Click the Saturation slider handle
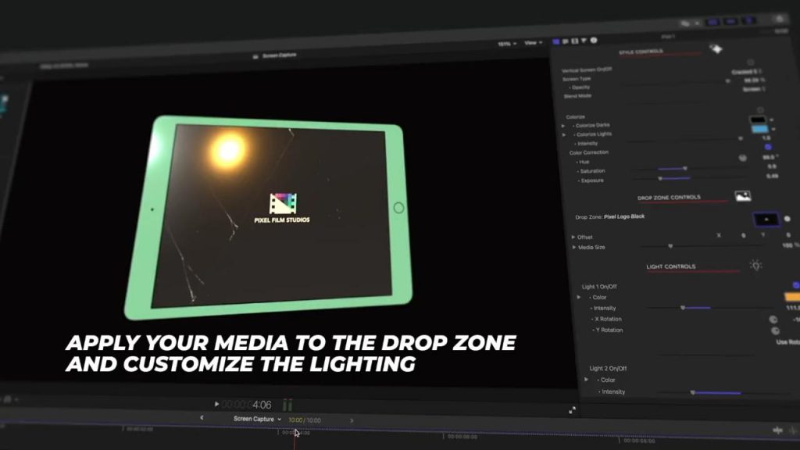The image size is (800, 450). point(685,169)
